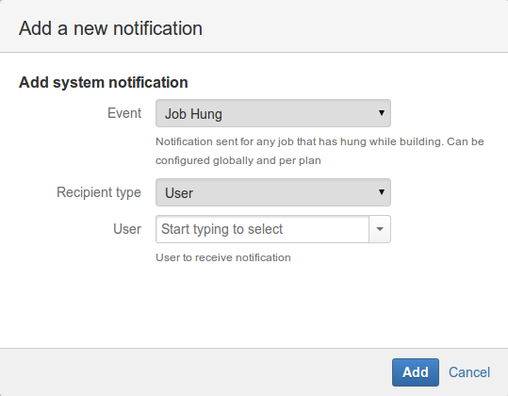Click the User field label
Screen dimensions: 508x396
[x=127, y=229]
